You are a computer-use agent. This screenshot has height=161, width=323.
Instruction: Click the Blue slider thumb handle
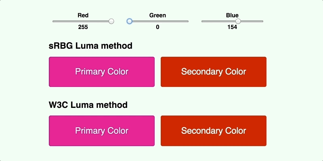238,21
